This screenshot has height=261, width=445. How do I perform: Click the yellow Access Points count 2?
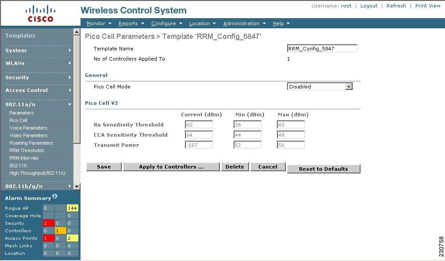coord(73,238)
